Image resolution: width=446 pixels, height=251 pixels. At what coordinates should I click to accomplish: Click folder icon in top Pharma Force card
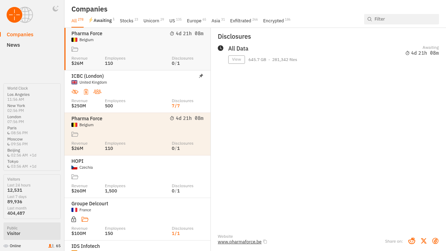(x=75, y=49)
